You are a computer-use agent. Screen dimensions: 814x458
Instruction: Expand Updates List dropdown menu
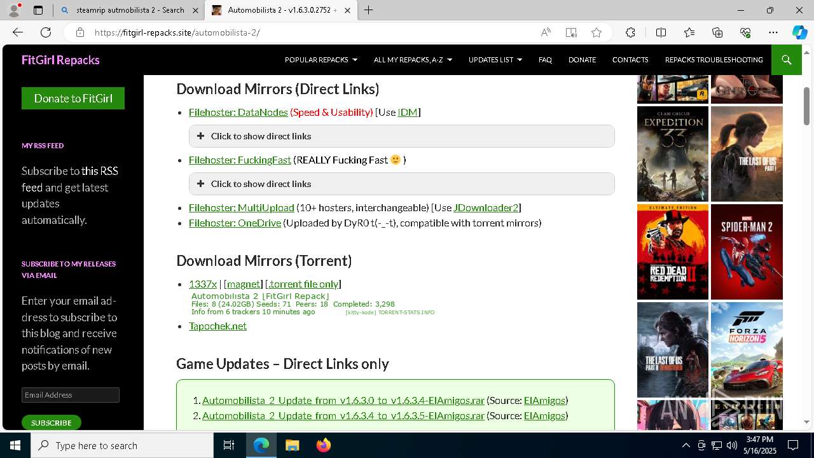(x=495, y=60)
